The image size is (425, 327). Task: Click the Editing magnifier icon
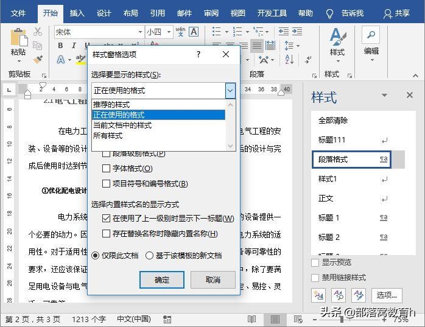pyautogui.click(x=371, y=35)
